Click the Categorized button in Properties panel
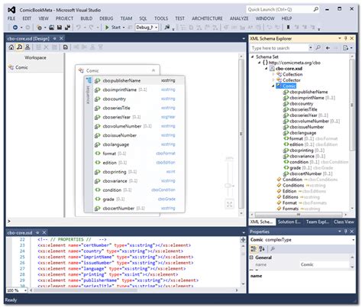The width and height of the screenshot is (362, 308). click(x=254, y=248)
